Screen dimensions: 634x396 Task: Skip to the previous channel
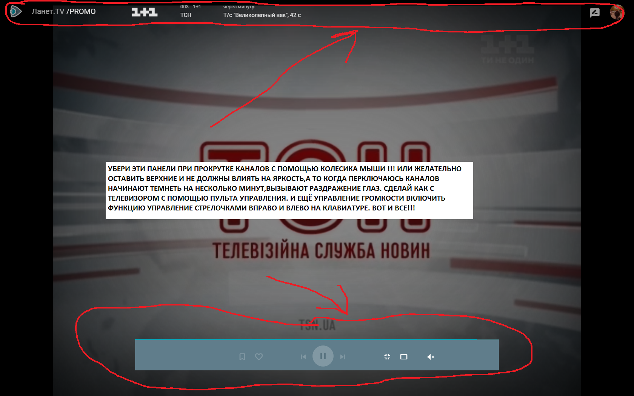(x=303, y=357)
